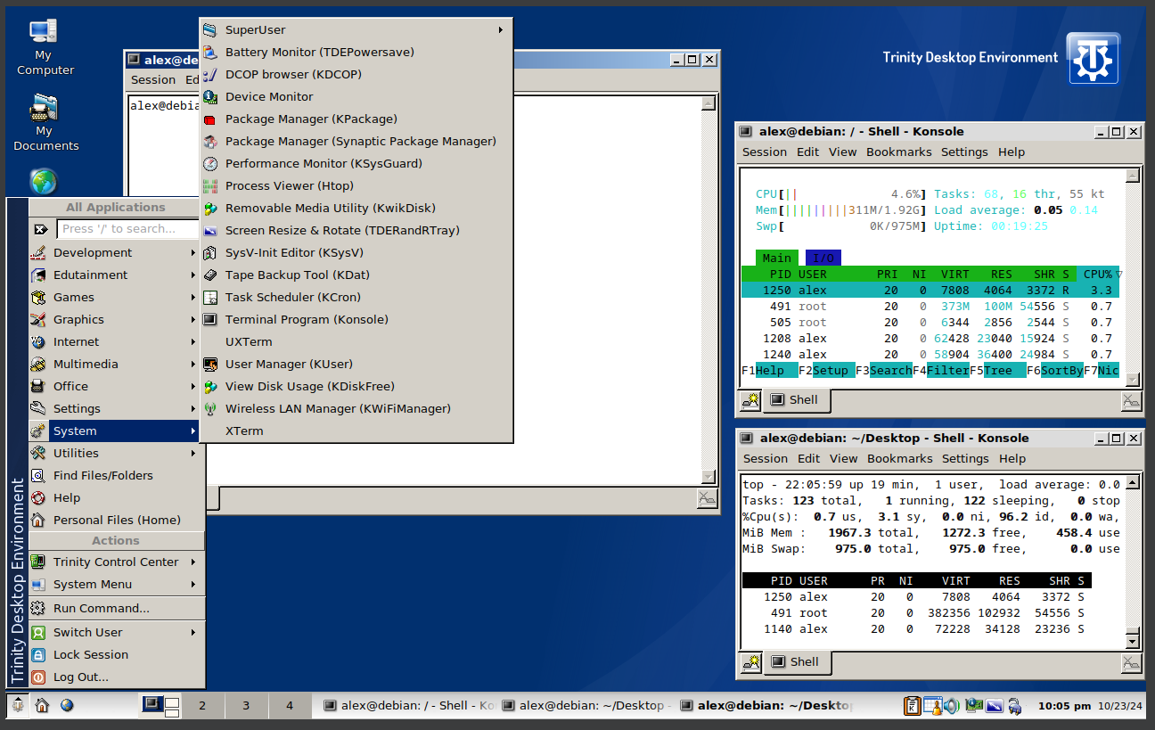Switch to virtual desktop 2
Screen dimensions: 1155x730
click(202, 705)
